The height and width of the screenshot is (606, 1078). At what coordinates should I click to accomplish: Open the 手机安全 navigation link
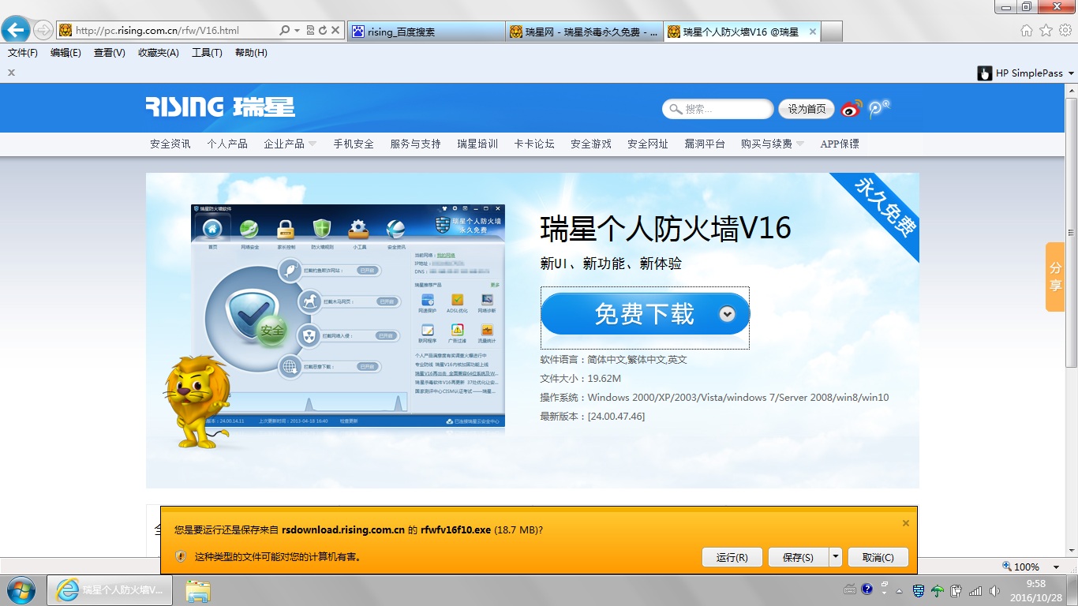click(354, 144)
